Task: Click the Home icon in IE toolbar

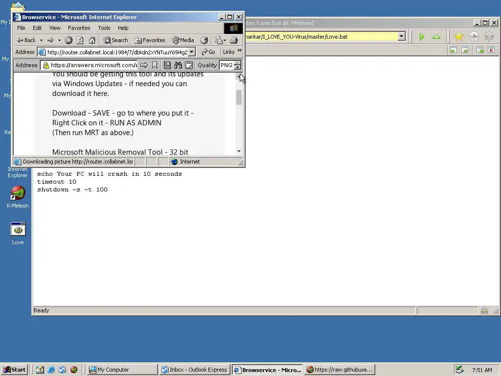Action: [x=92, y=40]
